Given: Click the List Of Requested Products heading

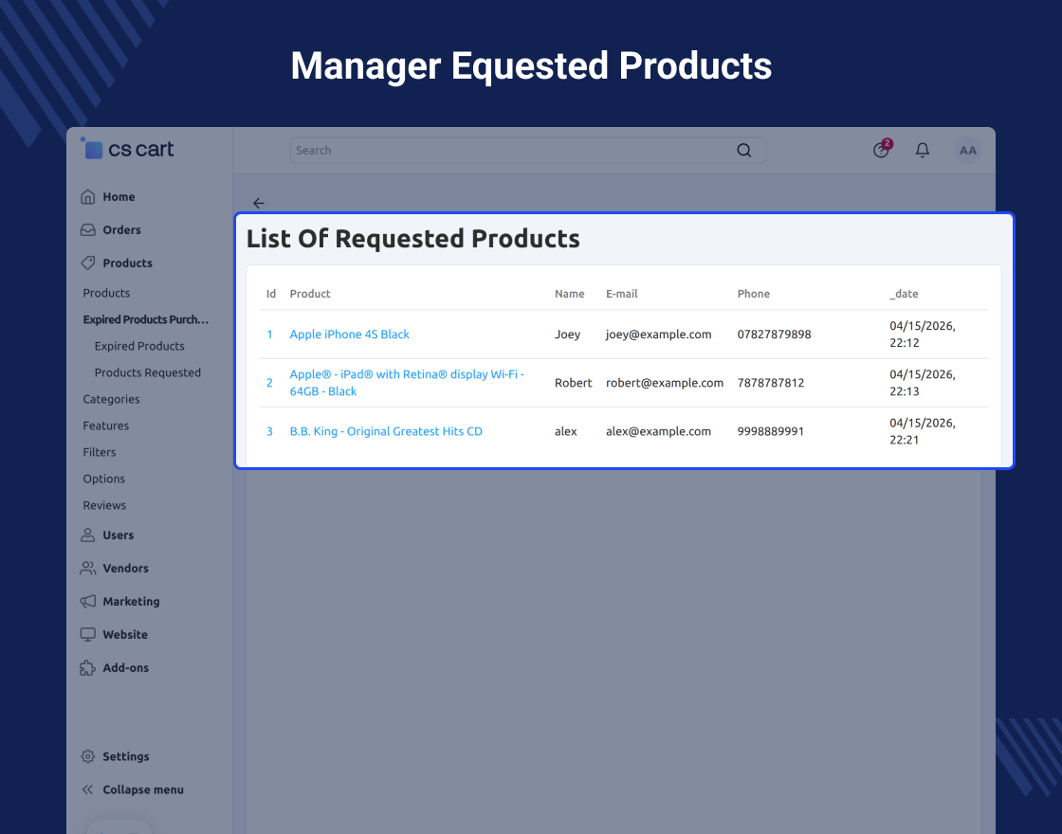Looking at the screenshot, I should [413, 238].
